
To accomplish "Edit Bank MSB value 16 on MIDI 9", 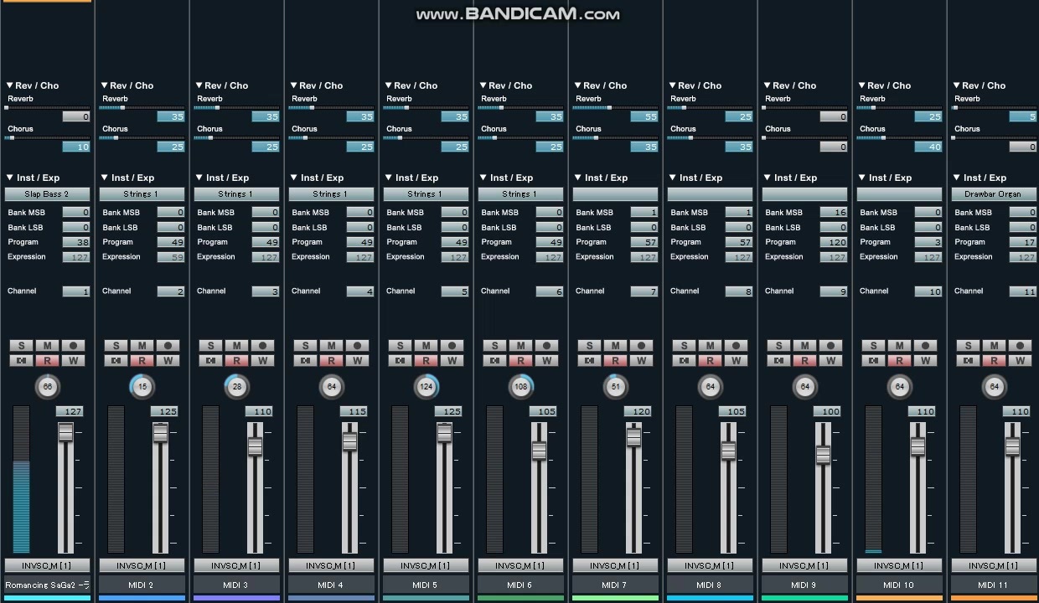I will click(833, 213).
